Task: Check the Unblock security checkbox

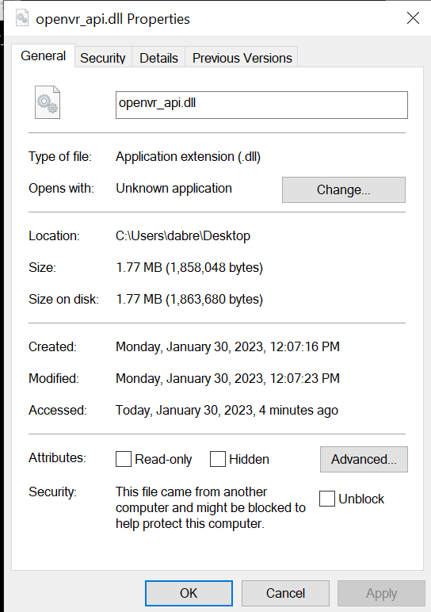Action: click(x=327, y=499)
